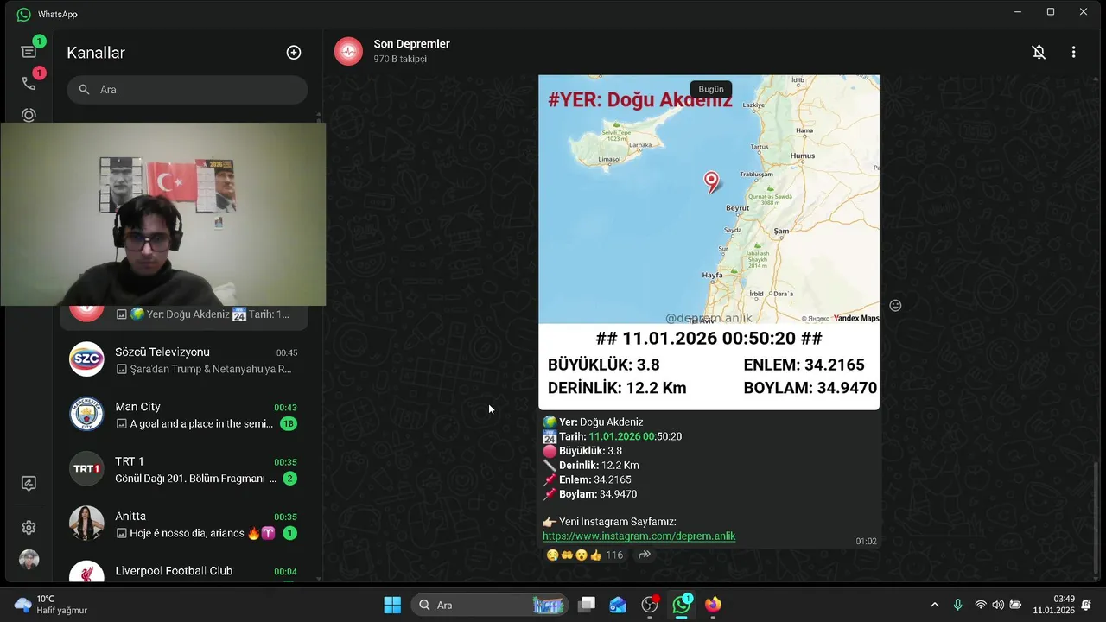Open the Status updates tab
The image size is (1106, 622).
pyautogui.click(x=29, y=115)
